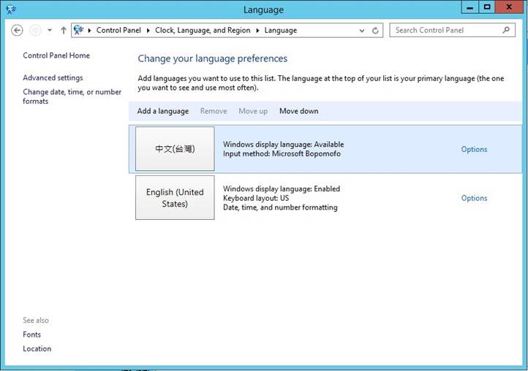
Task: Expand the chevron before Control Panel breadcrumb
Action: click(x=89, y=30)
